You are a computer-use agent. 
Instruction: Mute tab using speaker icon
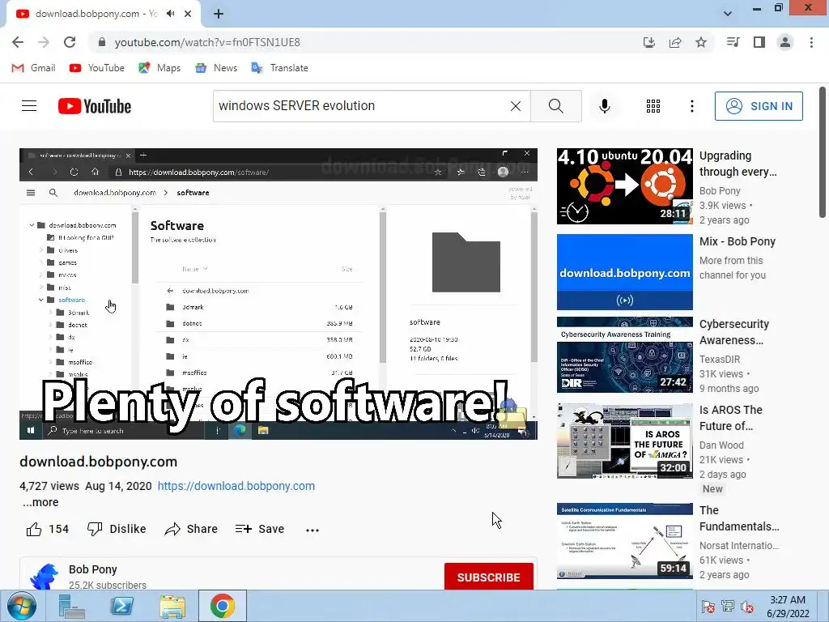170,14
